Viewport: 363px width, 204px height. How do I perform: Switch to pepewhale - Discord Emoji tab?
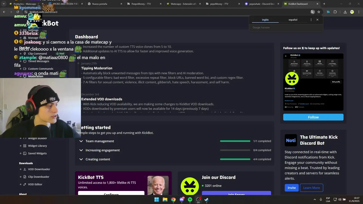pyautogui.click(x=262, y=4)
